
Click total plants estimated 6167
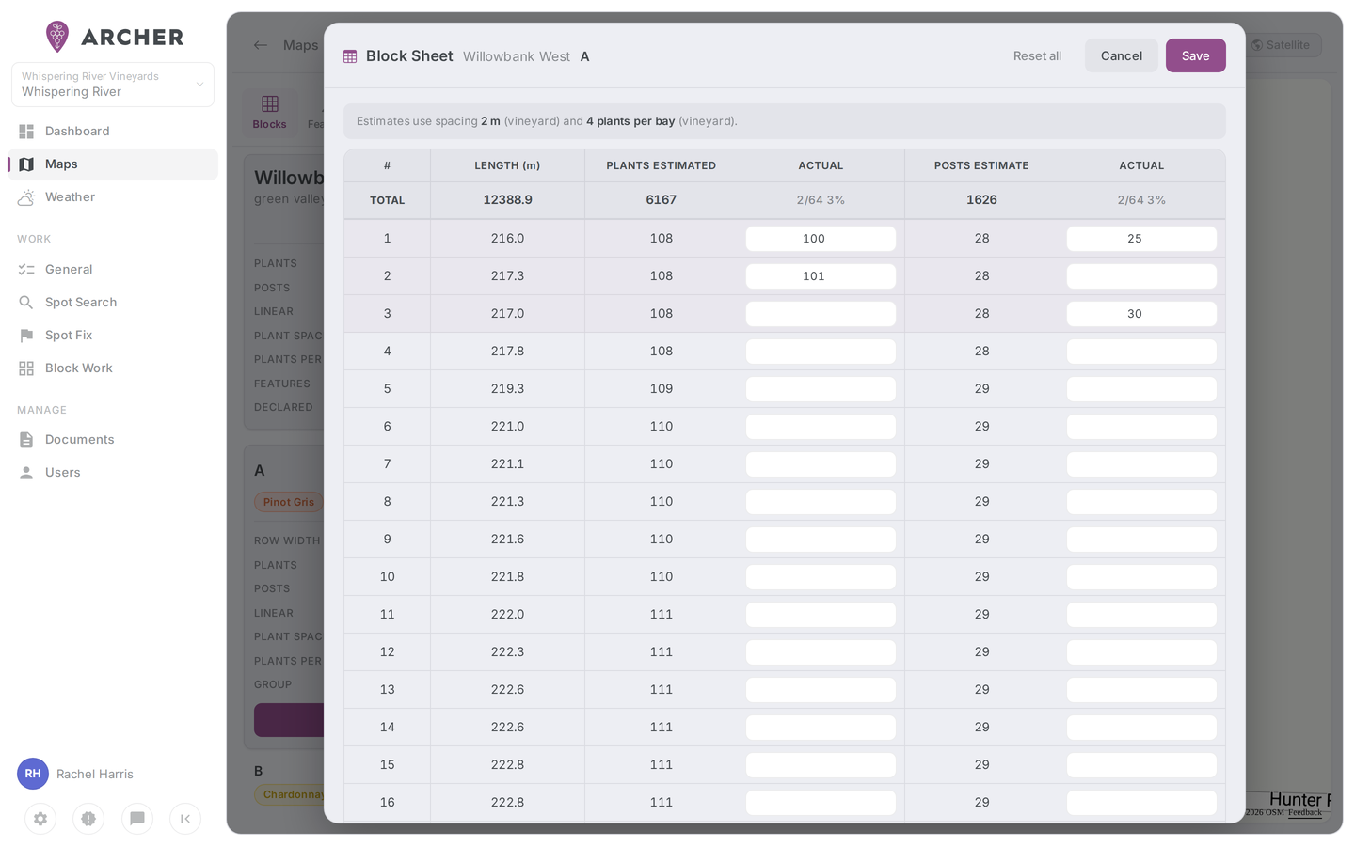click(662, 200)
